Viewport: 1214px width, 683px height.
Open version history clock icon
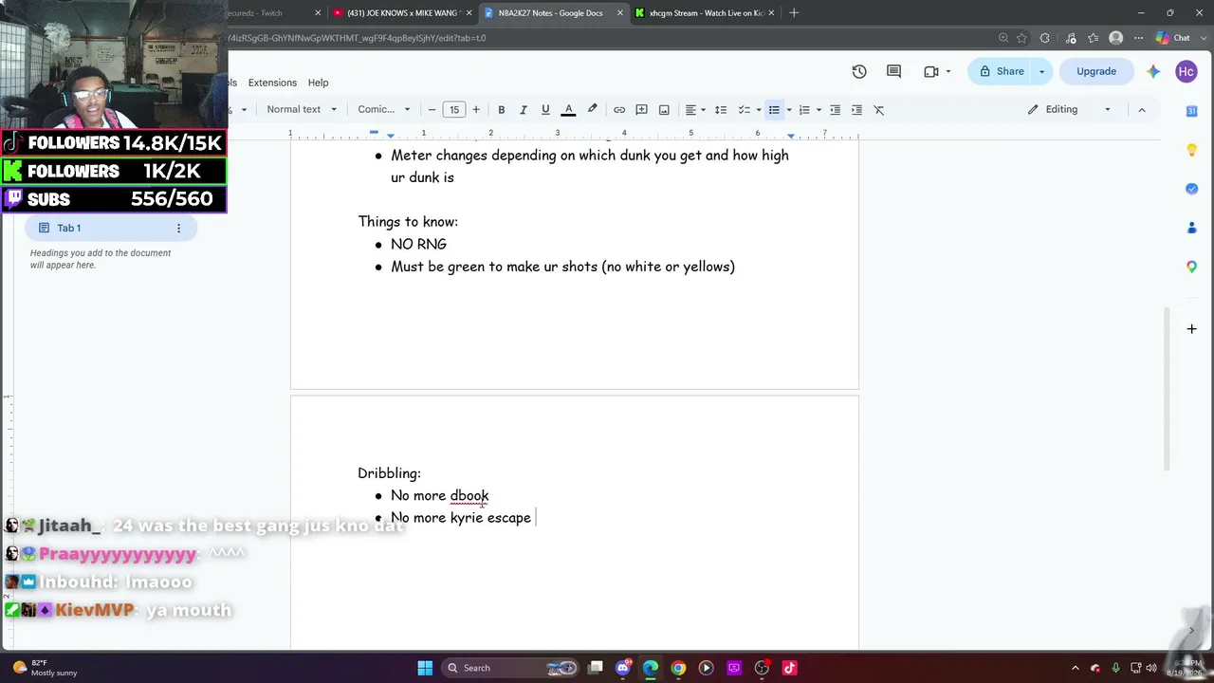coord(859,71)
